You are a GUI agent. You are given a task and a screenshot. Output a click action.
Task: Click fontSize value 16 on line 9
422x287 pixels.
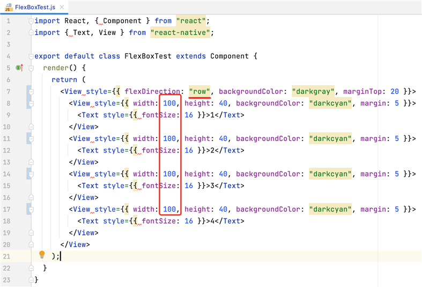[x=189, y=115]
